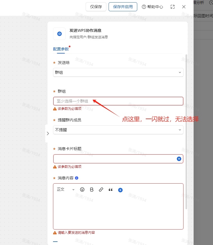Insert variable via plus icon in editor toolbar
Screen dimensions: 213x245
tap(120, 190)
